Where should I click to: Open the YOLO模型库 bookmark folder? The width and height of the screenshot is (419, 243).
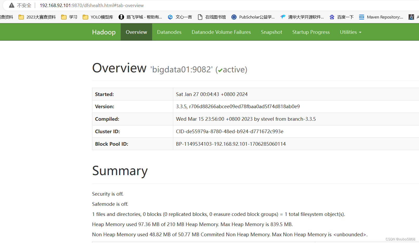click(x=98, y=17)
